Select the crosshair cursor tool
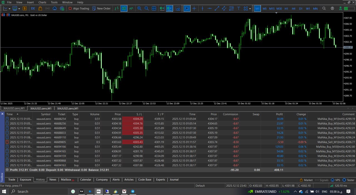Viewport: 356px width, 195px height. coord(194,8)
